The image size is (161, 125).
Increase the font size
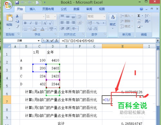tap(45, 23)
